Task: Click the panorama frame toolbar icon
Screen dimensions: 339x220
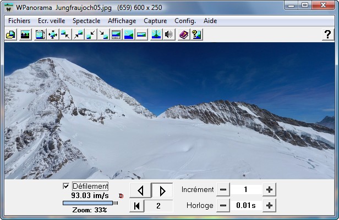Action: [x=40, y=35]
